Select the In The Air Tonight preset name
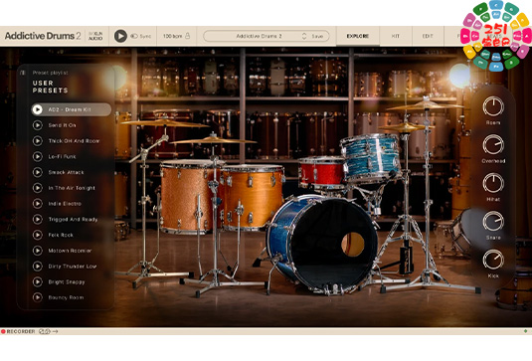 72,188
